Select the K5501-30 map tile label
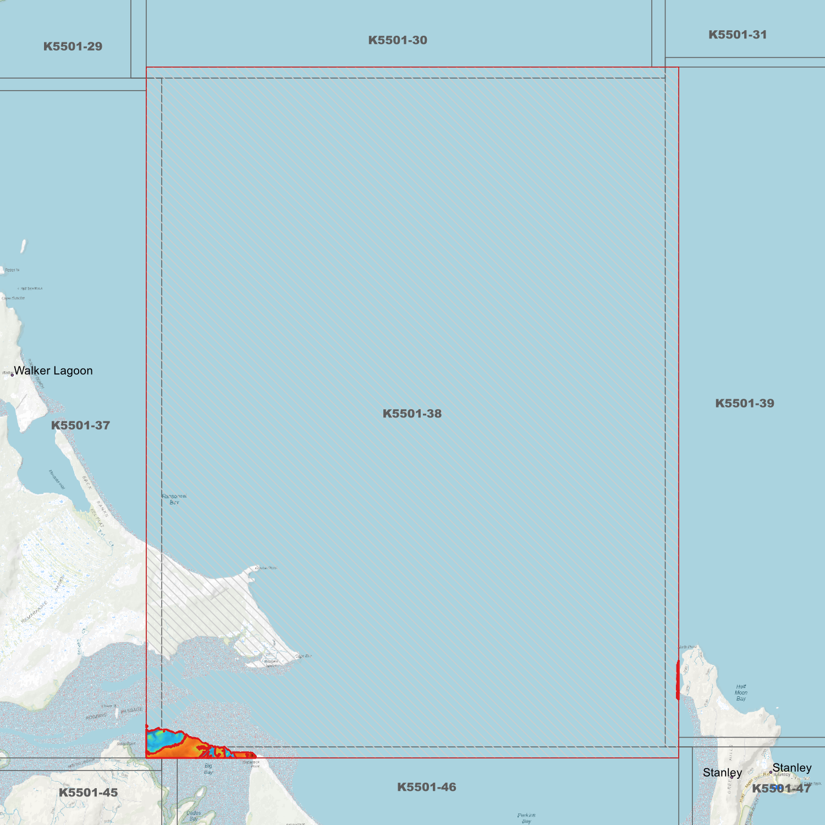The image size is (825, 825). [398, 40]
